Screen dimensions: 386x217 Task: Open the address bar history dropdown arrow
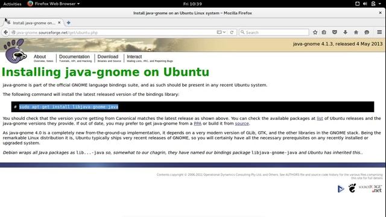tap(224, 32)
